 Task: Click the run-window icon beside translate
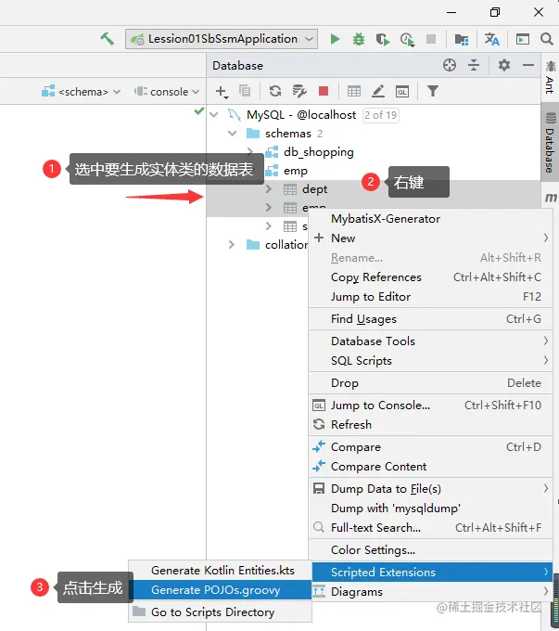pos(523,39)
